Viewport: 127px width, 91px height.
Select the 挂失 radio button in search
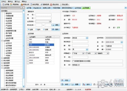pyautogui.click(x=36, y=29)
